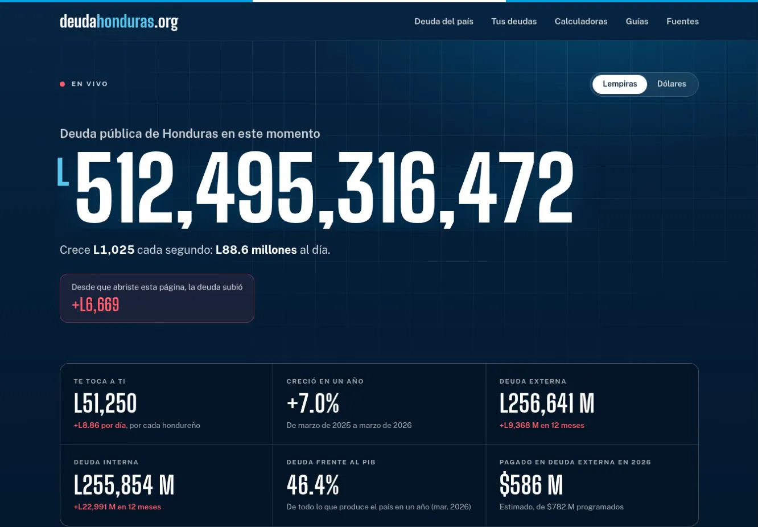Click the "TE TOCA A TI" label
Viewport: 758px width, 527px height.
[100, 381]
